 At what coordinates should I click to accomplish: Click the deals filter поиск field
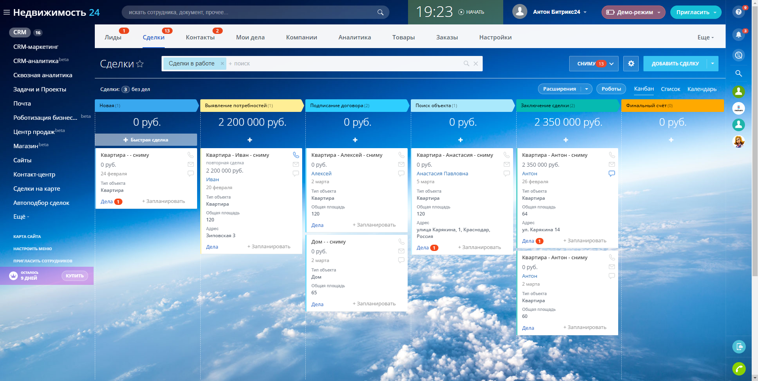pos(344,63)
